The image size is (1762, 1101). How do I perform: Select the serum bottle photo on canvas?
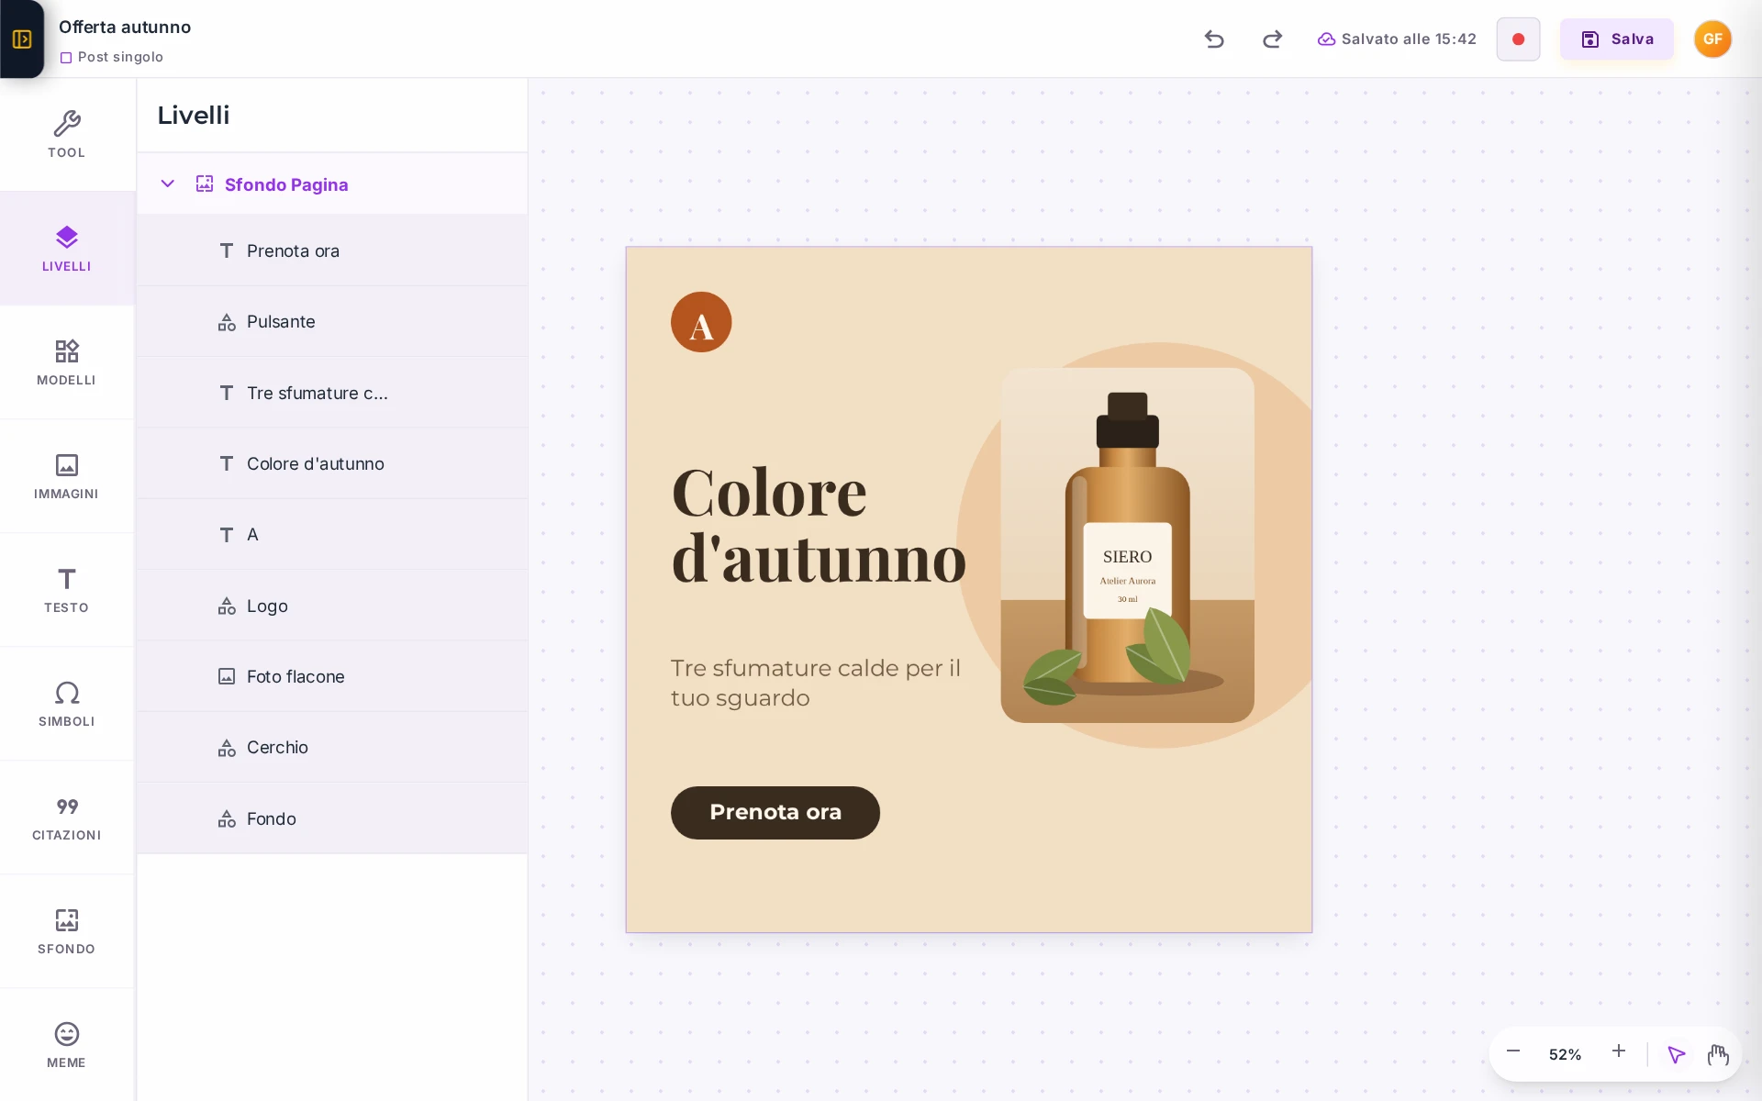[1127, 545]
